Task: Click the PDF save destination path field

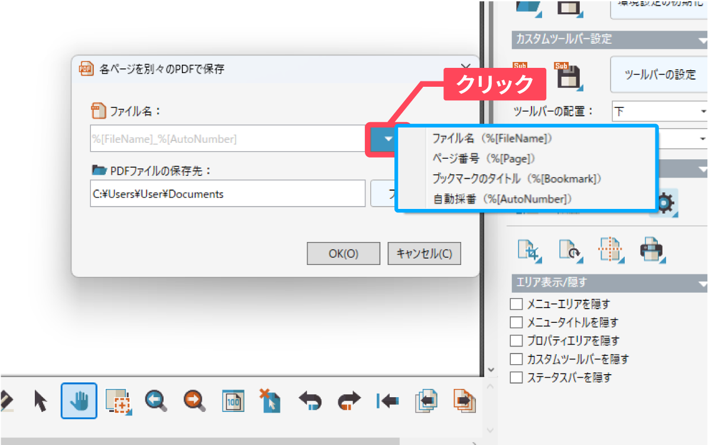Action: (228, 194)
